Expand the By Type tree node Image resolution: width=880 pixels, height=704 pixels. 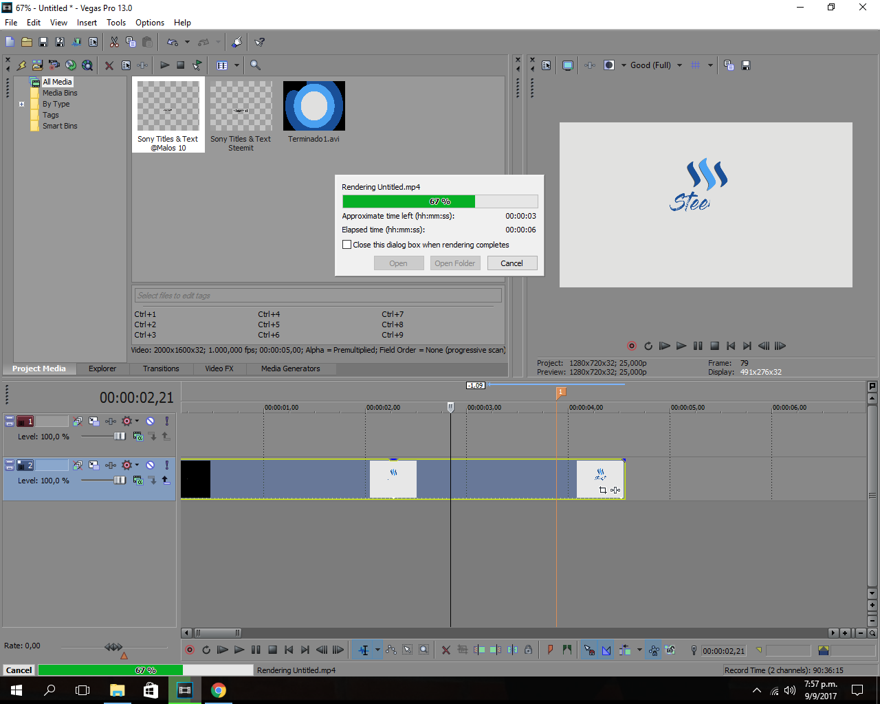coord(21,104)
